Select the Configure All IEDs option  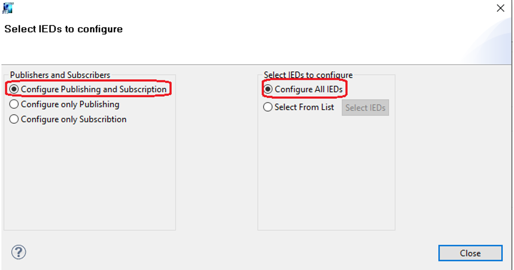pyautogui.click(x=268, y=89)
